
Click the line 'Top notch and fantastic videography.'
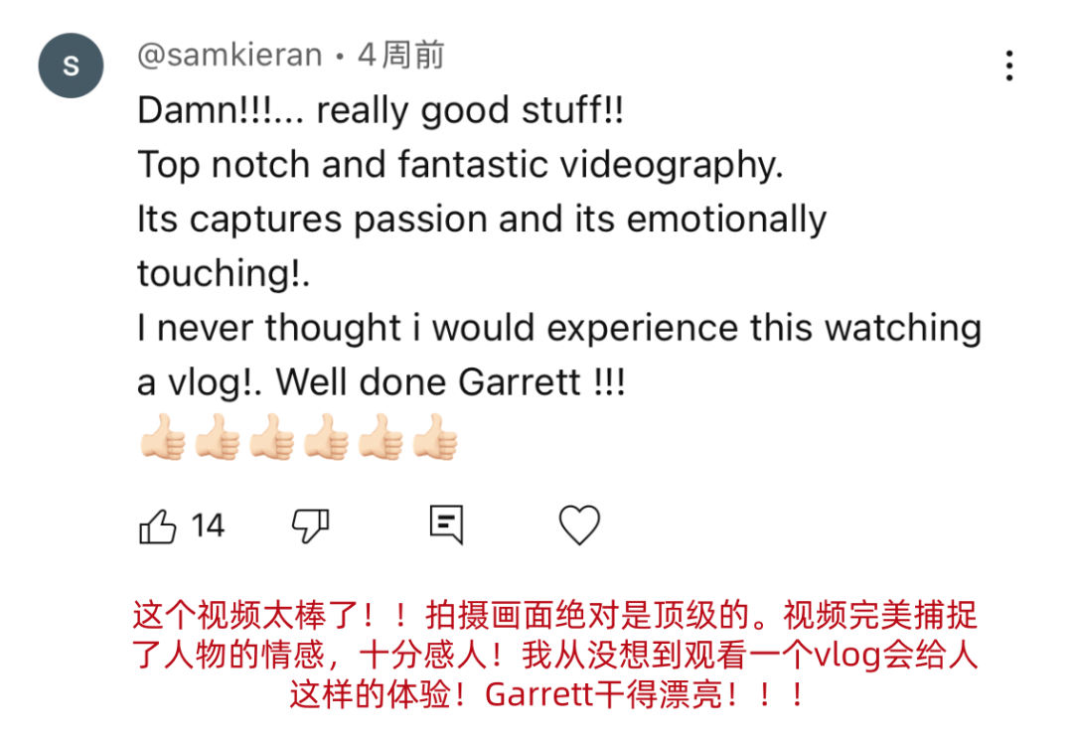[460, 166]
